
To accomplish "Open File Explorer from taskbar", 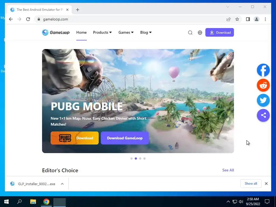I will (x=33, y=202).
